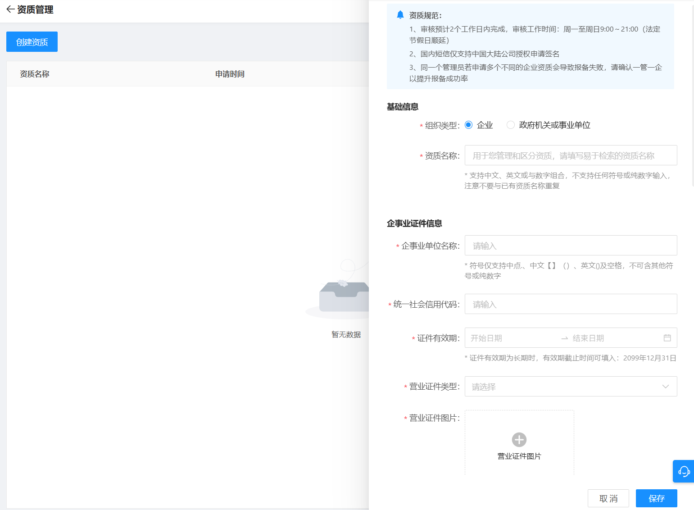Click the 企事业证件信息 section heading
The width and height of the screenshot is (694, 510).
[x=414, y=223]
